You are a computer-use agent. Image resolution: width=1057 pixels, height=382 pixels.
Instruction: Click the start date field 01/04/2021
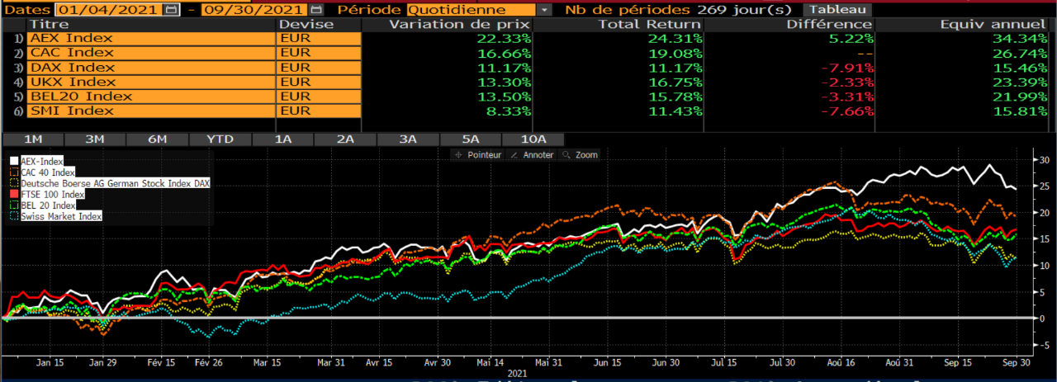pyautogui.click(x=110, y=10)
